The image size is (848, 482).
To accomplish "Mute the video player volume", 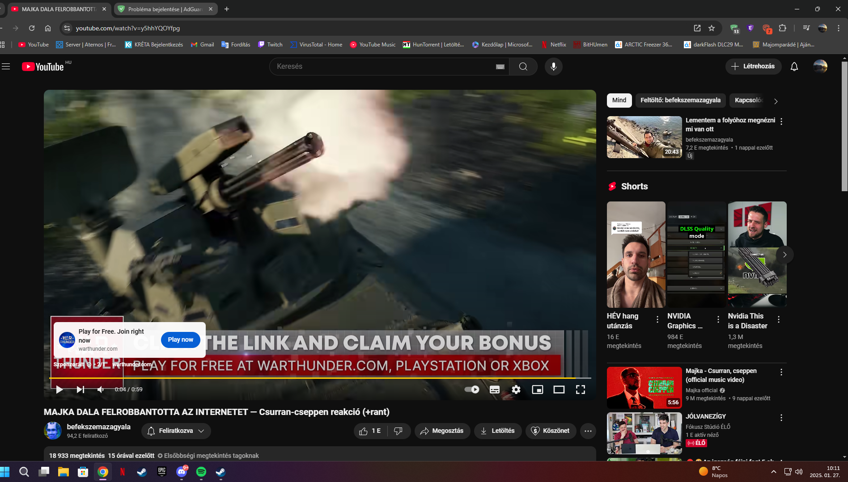I will (101, 390).
